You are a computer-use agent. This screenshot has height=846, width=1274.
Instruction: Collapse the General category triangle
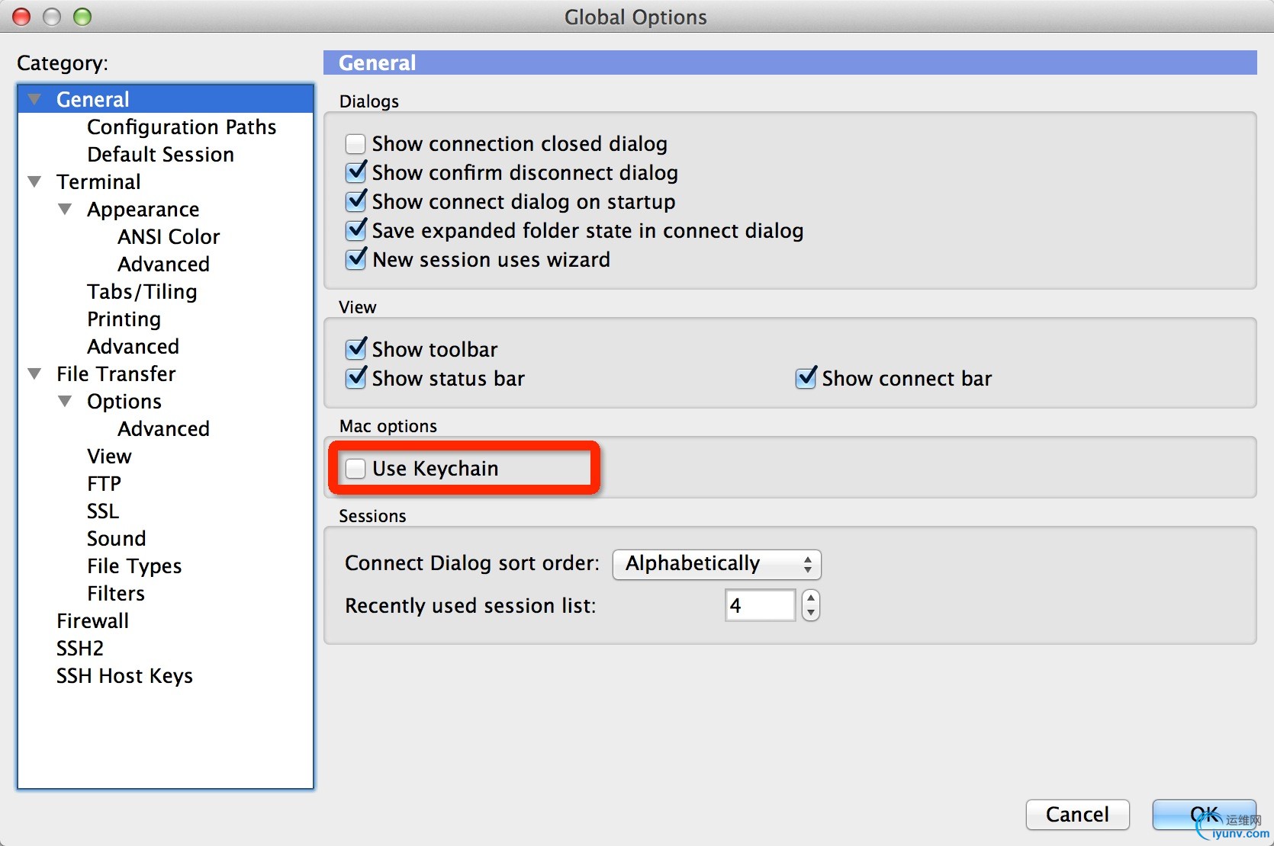click(34, 99)
